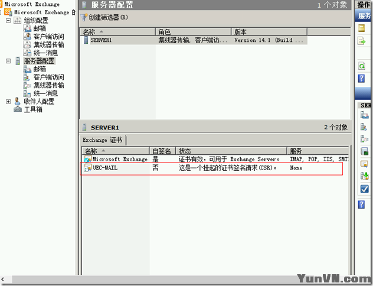Image resolution: width=373 pixels, height=286 pixels.
Task: Click the funnel icon for 创建筛选器
Action: [x=84, y=17]
